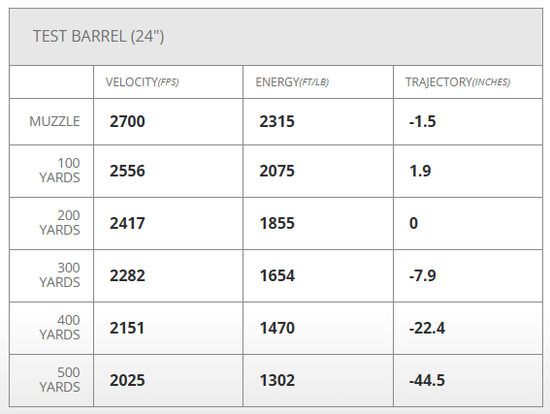
Task: Select the VELOCITY (FPS) column header
Action: [142, 82]
